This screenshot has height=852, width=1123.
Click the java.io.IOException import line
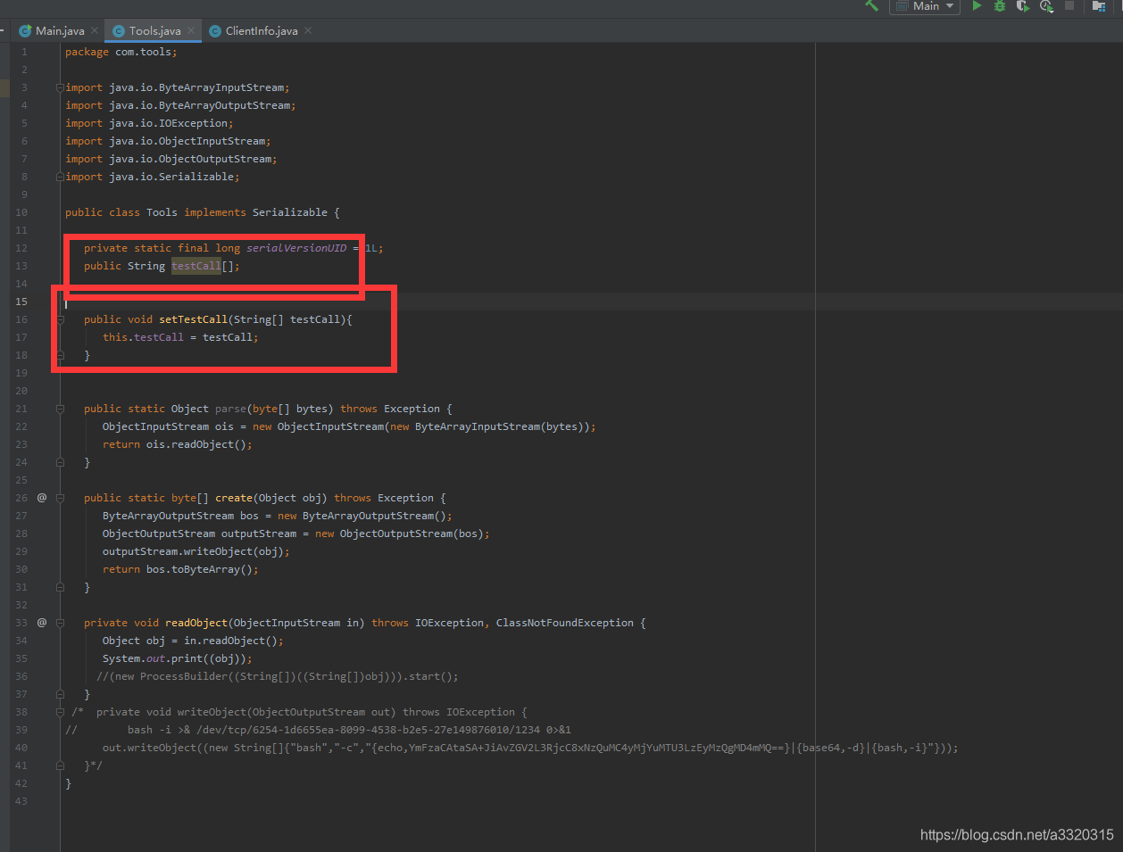tap(149, 123)
